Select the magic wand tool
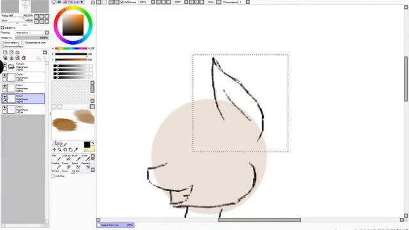Image resolution: width=409 pixels, height=230 pixels. pos(65,144)
